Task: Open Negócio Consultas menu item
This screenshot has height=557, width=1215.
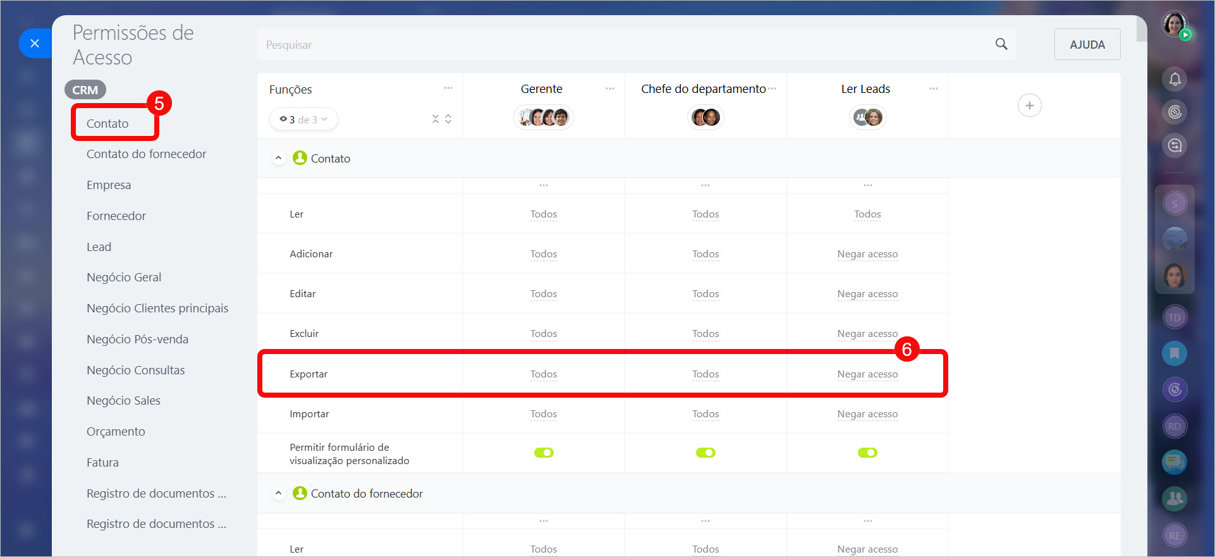Action: (135, 370)
